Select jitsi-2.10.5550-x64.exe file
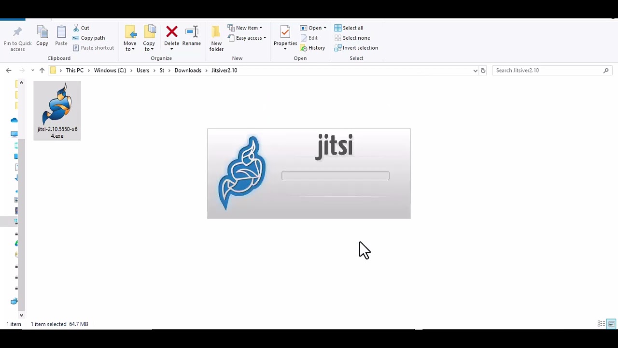 point(57,111)
